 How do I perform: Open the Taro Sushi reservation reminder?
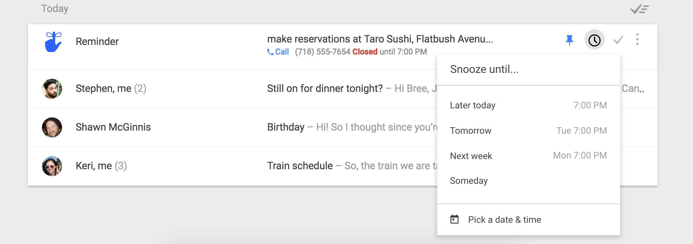pyautogui.click(x=379, y=39)
